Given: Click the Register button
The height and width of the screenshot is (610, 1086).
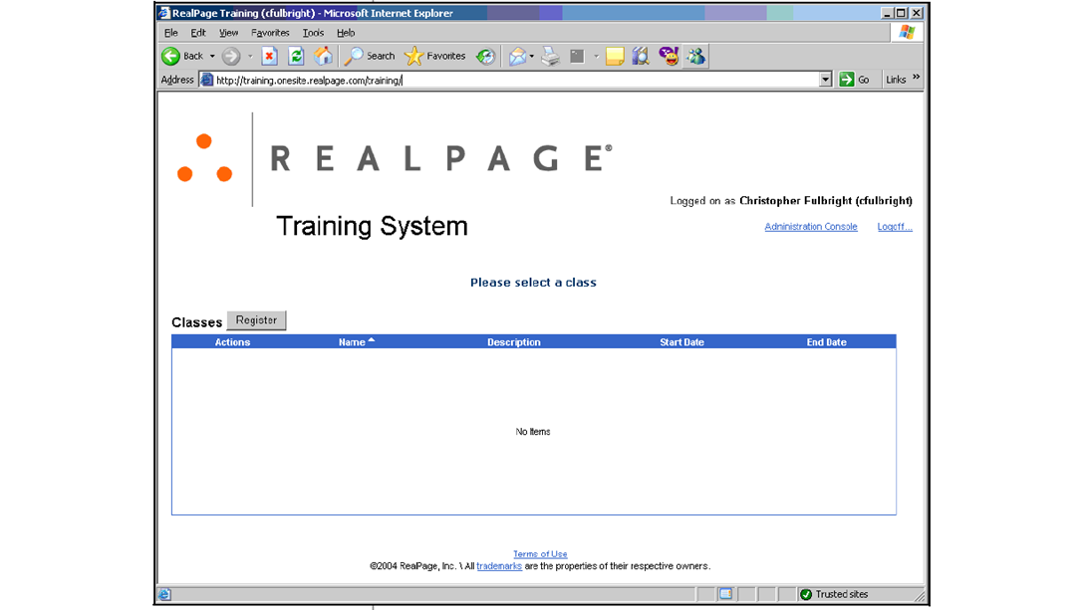Looking at the screenshot, I should tap(256, 320).
